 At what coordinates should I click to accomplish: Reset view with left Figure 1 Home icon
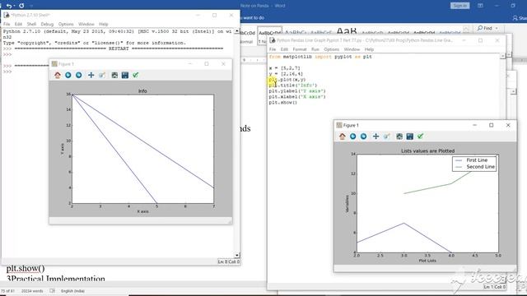[x=58, y=75]
